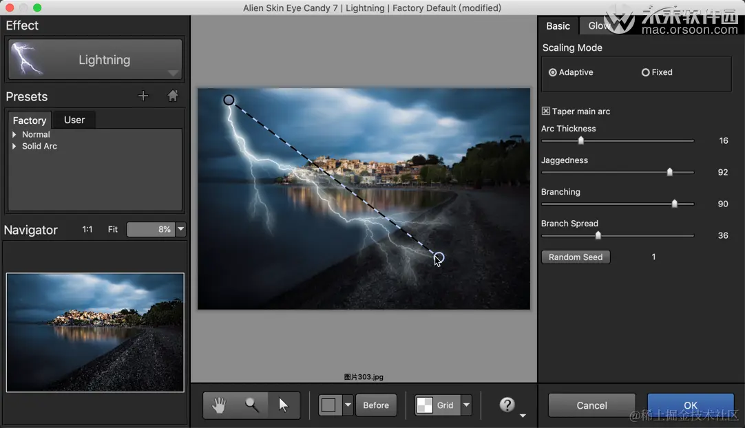Switch to the User presets tab

(x=74, y=120)
